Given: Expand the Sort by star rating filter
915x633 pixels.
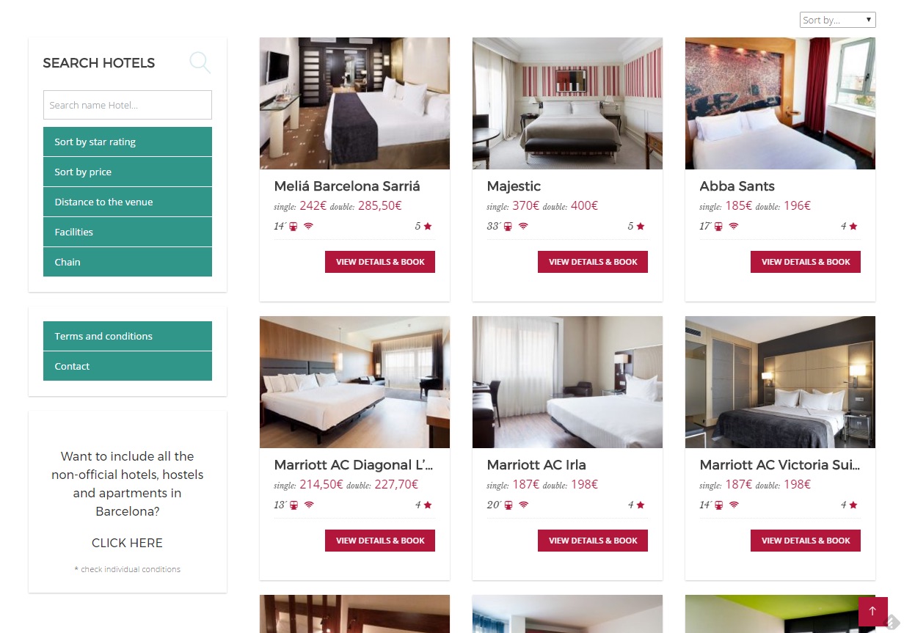Looking at the screenshot, I should [x=128, y=142].
